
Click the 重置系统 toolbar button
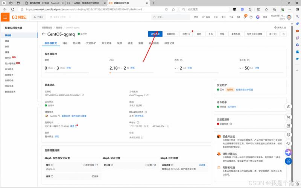236,34
